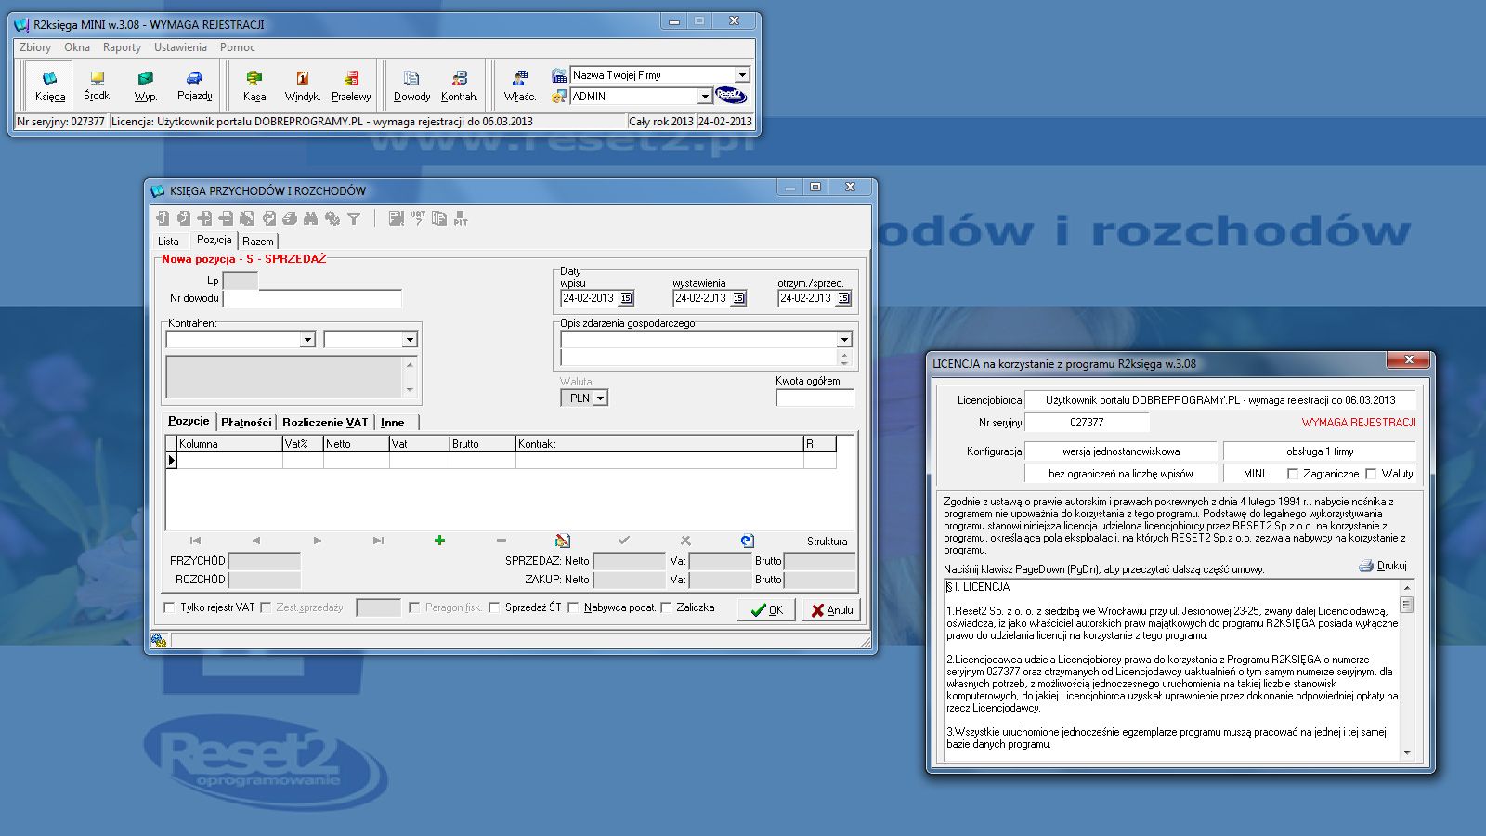Check the Tylko rejestr VAT checkbox
This screenshot has width=1486, height=836.
click(169, 607)
